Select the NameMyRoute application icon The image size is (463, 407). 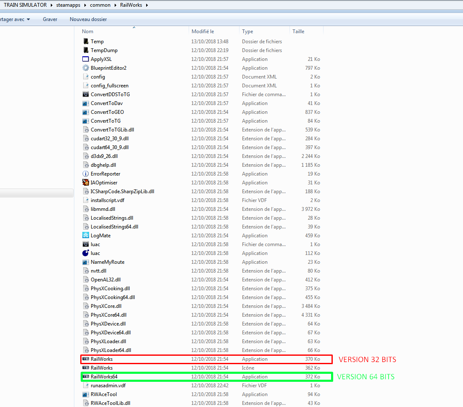point(86,262)
